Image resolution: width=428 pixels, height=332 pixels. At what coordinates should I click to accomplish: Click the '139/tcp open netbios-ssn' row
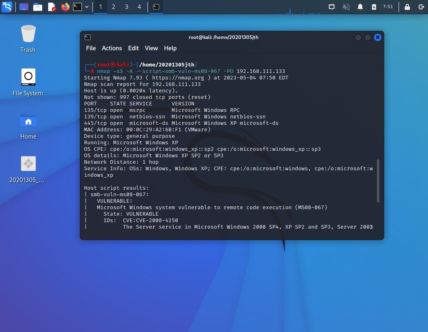tap(175, 117)
